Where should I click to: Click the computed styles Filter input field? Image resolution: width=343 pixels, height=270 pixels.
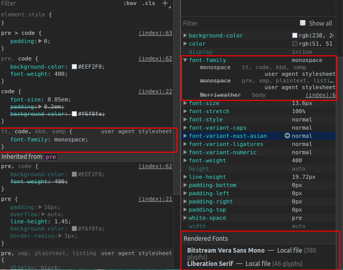(238, 23)
